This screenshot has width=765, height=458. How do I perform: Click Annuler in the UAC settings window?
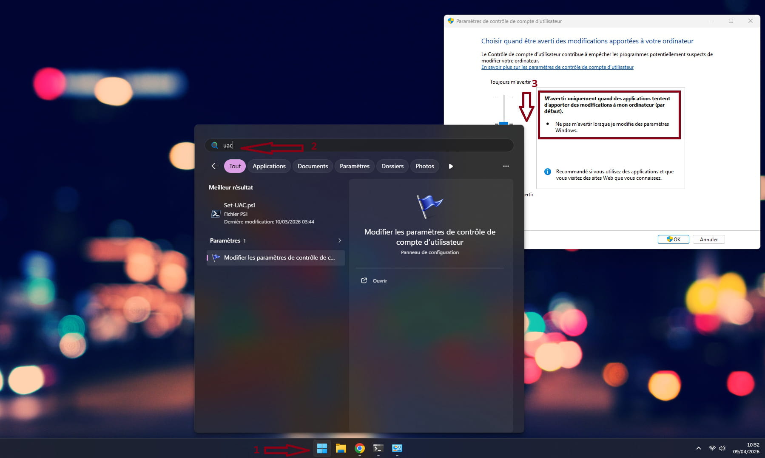708,240
